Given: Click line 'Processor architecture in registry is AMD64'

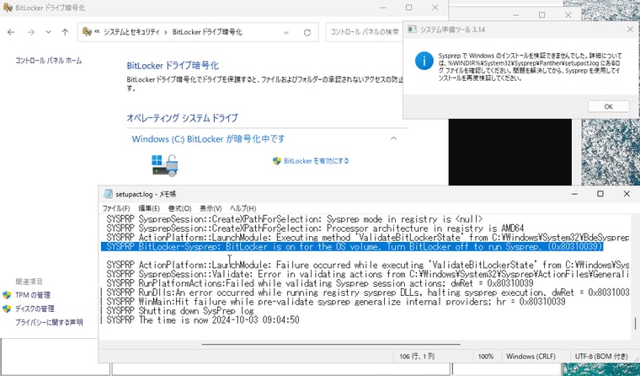Looking at the screenshot, I should pyautogui.click(x=315, y=228).
